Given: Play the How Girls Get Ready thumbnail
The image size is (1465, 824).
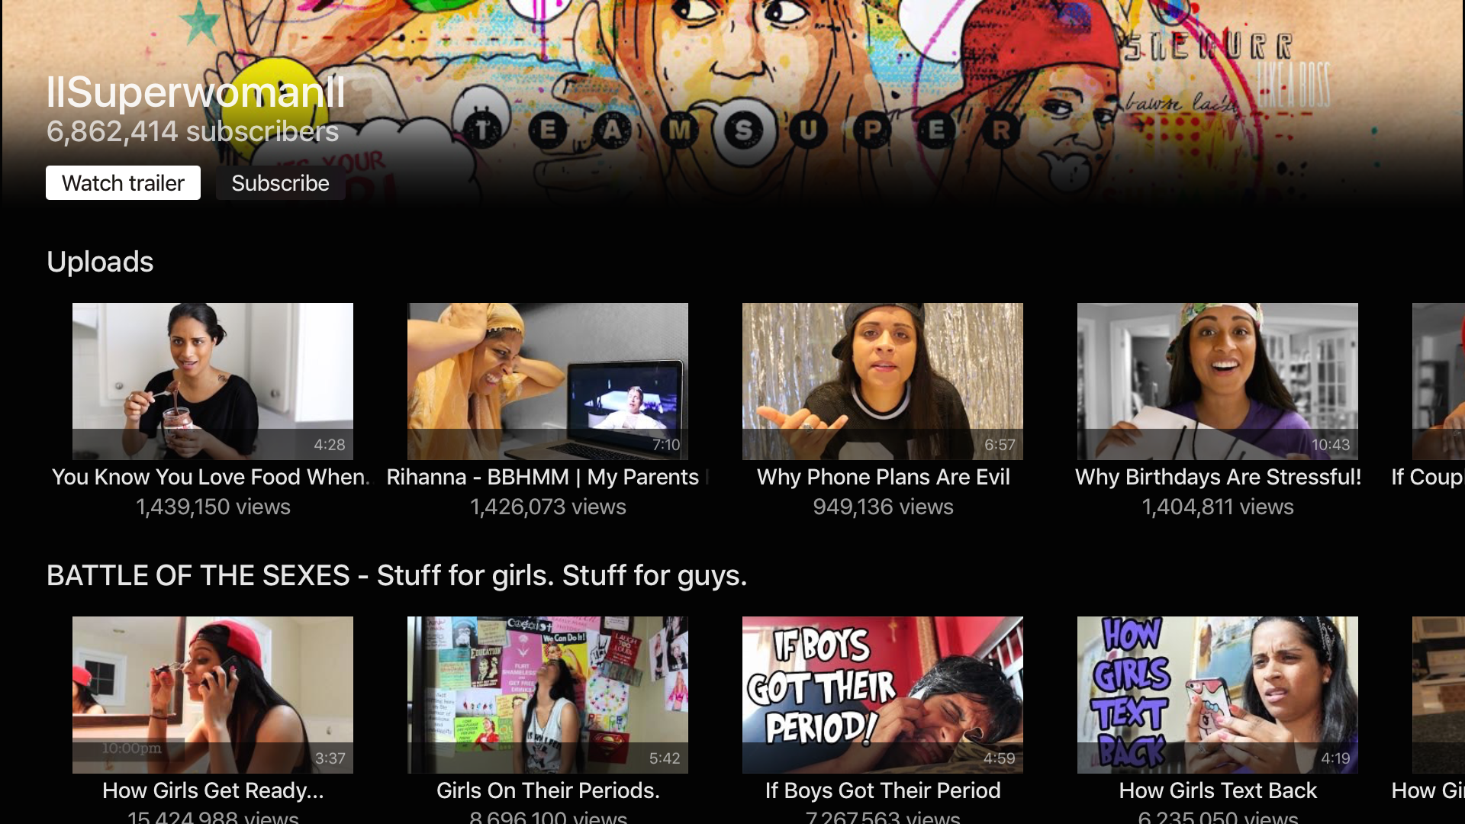Looking at the screenshot, I should [212, 694].
